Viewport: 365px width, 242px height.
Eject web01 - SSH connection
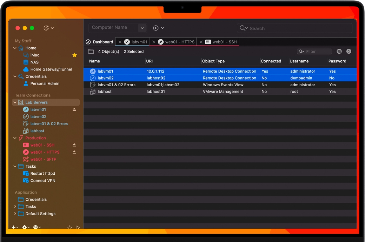(x=74, y=145)
